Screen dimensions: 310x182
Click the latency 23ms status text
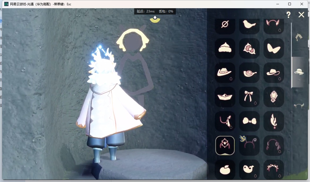click(146, 11)
